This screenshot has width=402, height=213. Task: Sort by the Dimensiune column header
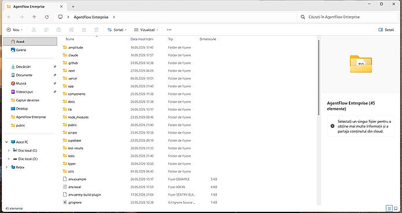tap(208, 39)
